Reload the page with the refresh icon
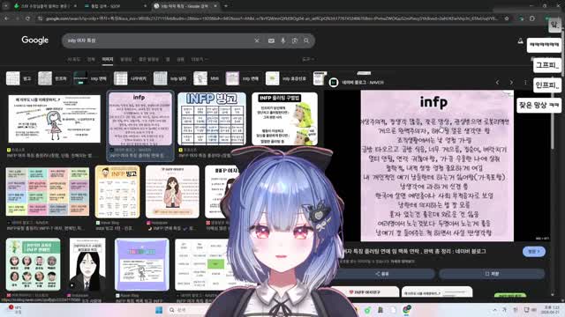This screenshot has height=317, width=565. 27,18
